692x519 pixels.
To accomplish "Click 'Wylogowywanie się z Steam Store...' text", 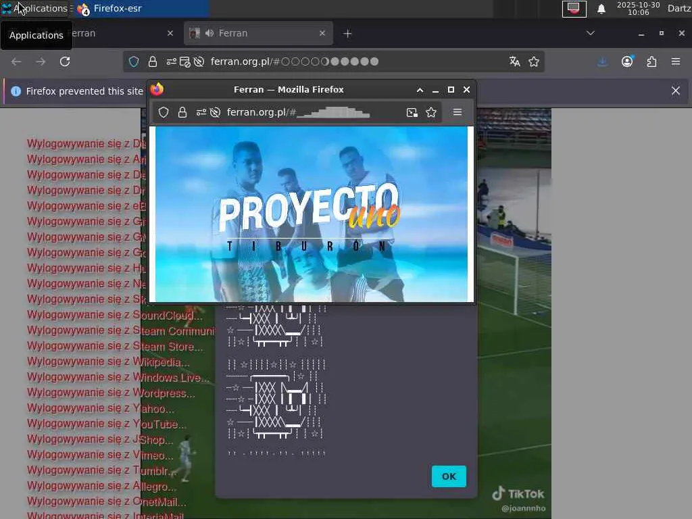I will pyautogui.click(x=115, y=347).
